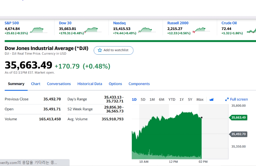This screenshot has height=166, width=256.
Task: Click the Nasdaq value 15,415.53
Action: click(122, 29)
